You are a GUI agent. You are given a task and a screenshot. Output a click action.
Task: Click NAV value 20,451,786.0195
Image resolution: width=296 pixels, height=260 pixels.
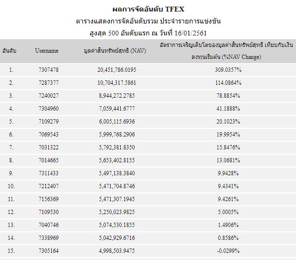117,70
